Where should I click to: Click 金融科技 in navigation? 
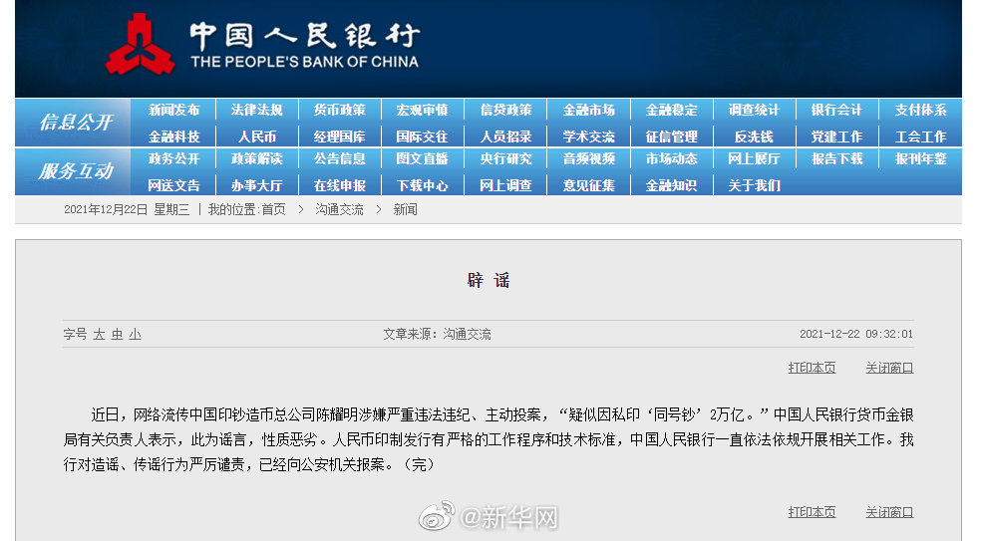pos(173,136)
